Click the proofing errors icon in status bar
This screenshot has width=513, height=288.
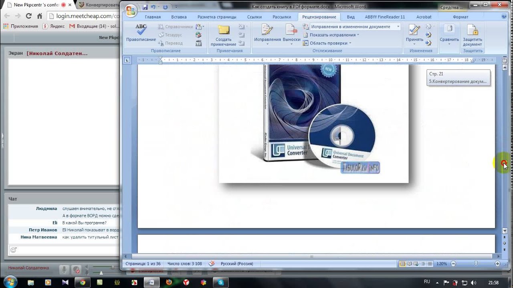coord(212,264)
